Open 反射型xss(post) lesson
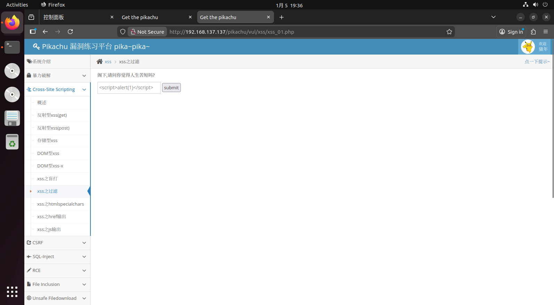Screen dimensions: 554x305 coord(53,128)
